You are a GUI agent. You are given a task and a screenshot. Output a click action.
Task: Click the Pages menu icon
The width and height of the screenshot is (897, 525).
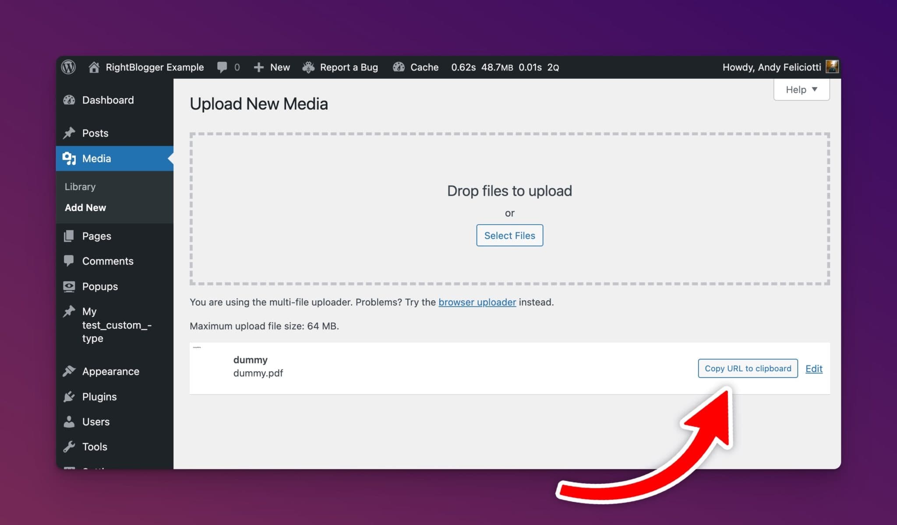click(x=70, y=236)
